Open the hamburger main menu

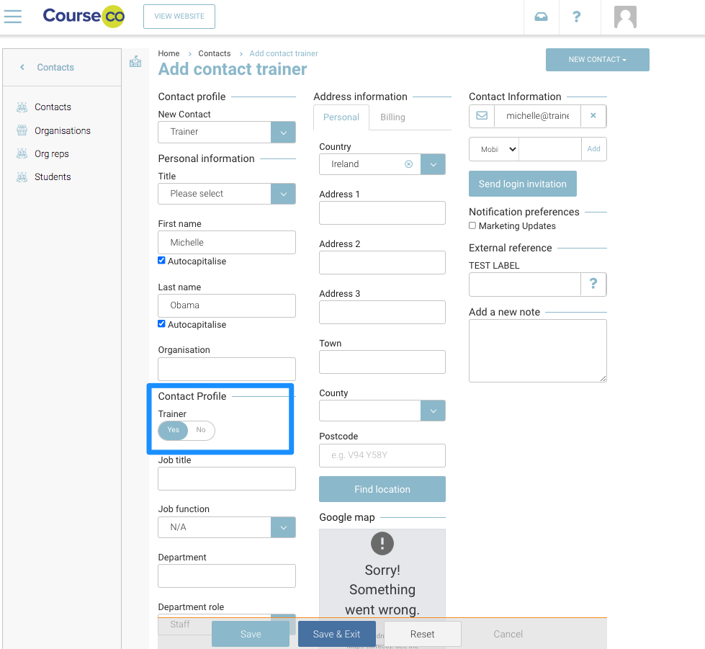coord(13,17)
